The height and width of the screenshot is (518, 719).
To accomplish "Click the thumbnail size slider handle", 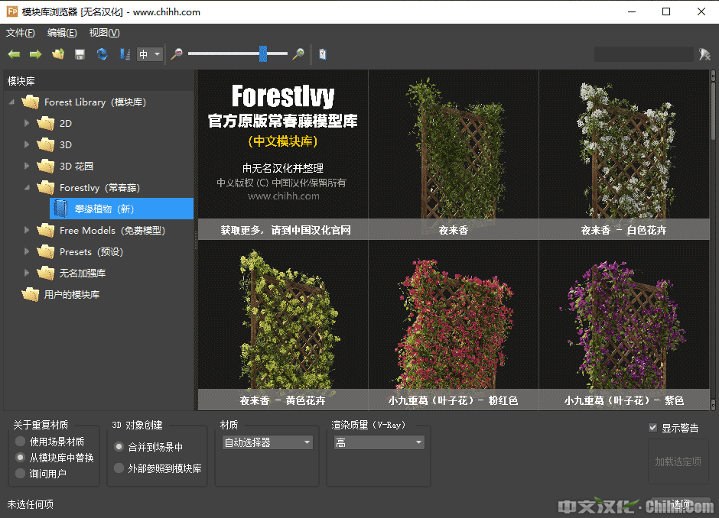I will click(x=262, y=53).
